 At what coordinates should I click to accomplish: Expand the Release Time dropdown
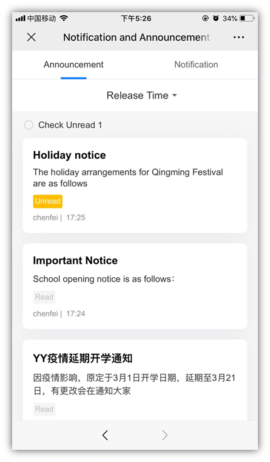(141, 95)
